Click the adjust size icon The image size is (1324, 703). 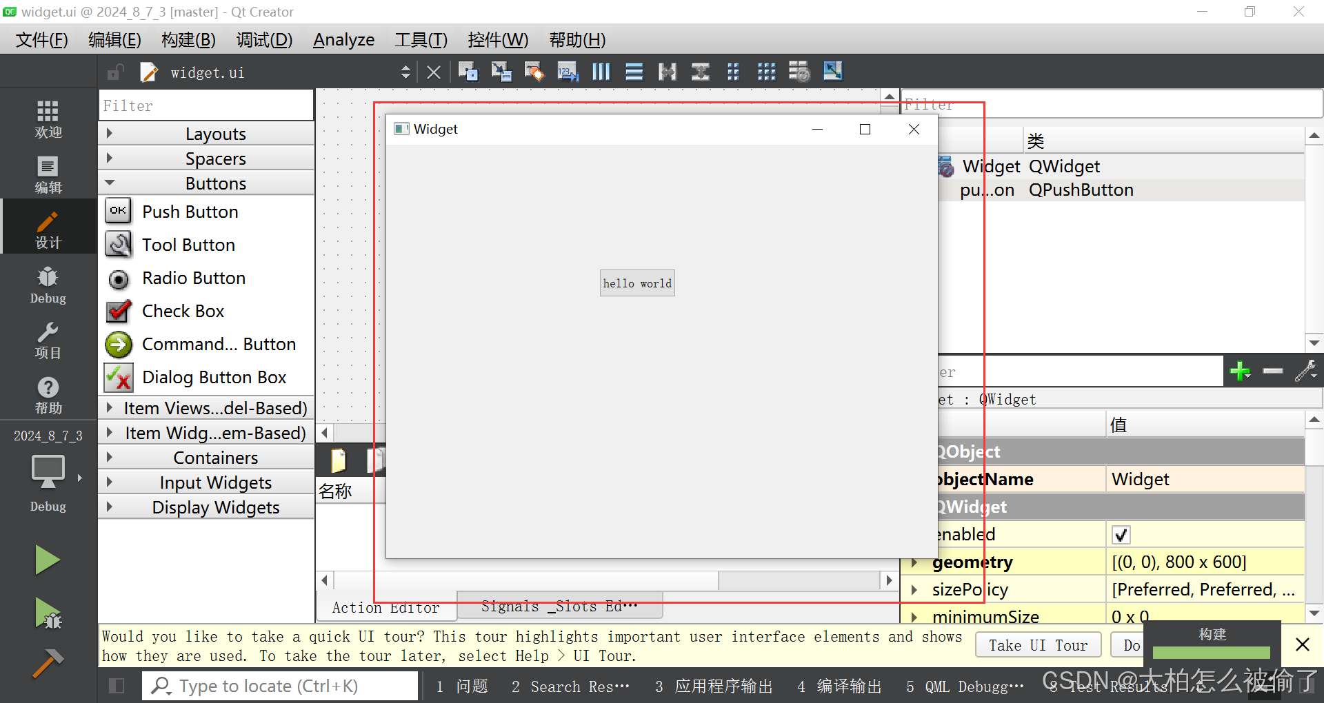point(832,72)
